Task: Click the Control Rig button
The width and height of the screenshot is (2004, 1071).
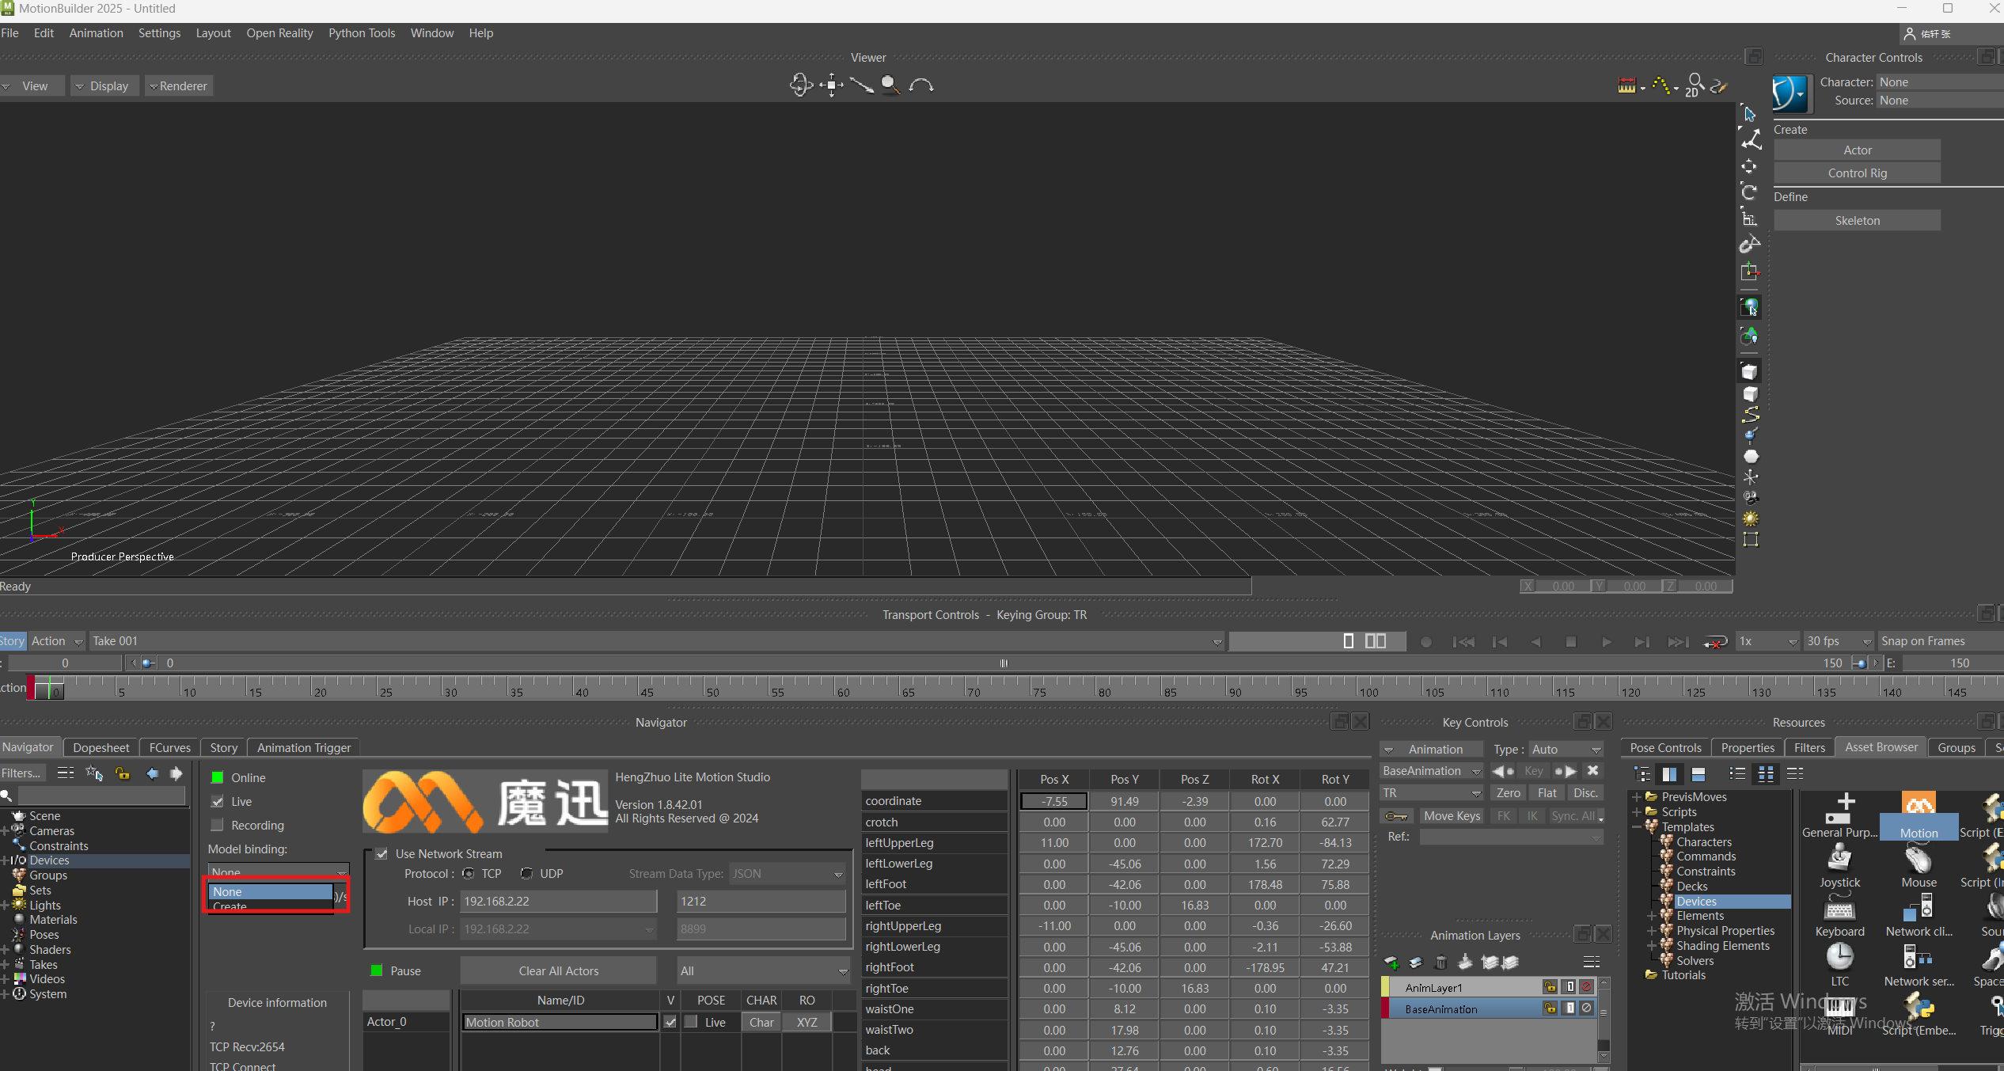Action: (x=1857, y=173)
